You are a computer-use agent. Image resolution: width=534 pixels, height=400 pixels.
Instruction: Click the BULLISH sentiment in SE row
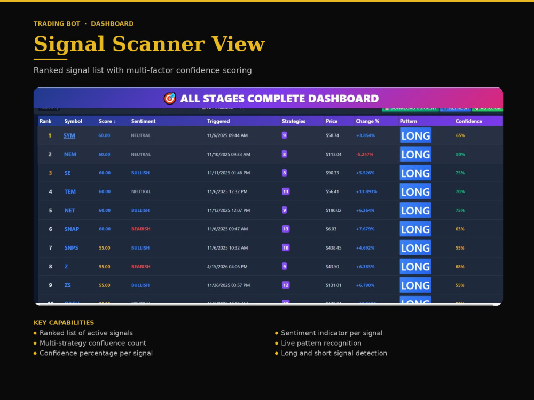[140, 173]
